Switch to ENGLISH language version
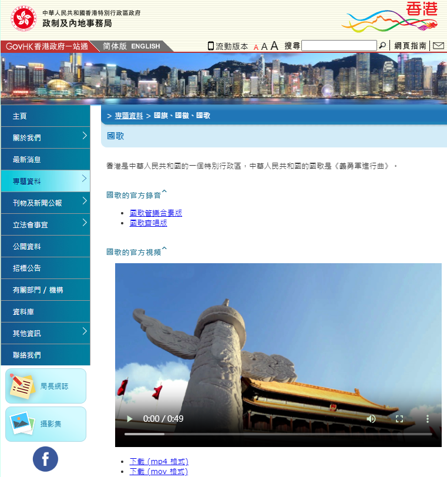Image resolution: width=447 pixels, height=477 pixels. 145,46
